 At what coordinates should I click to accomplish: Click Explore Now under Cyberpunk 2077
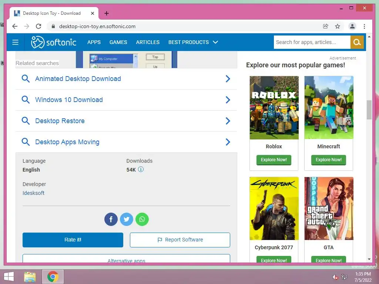click(x=274, y=259)
